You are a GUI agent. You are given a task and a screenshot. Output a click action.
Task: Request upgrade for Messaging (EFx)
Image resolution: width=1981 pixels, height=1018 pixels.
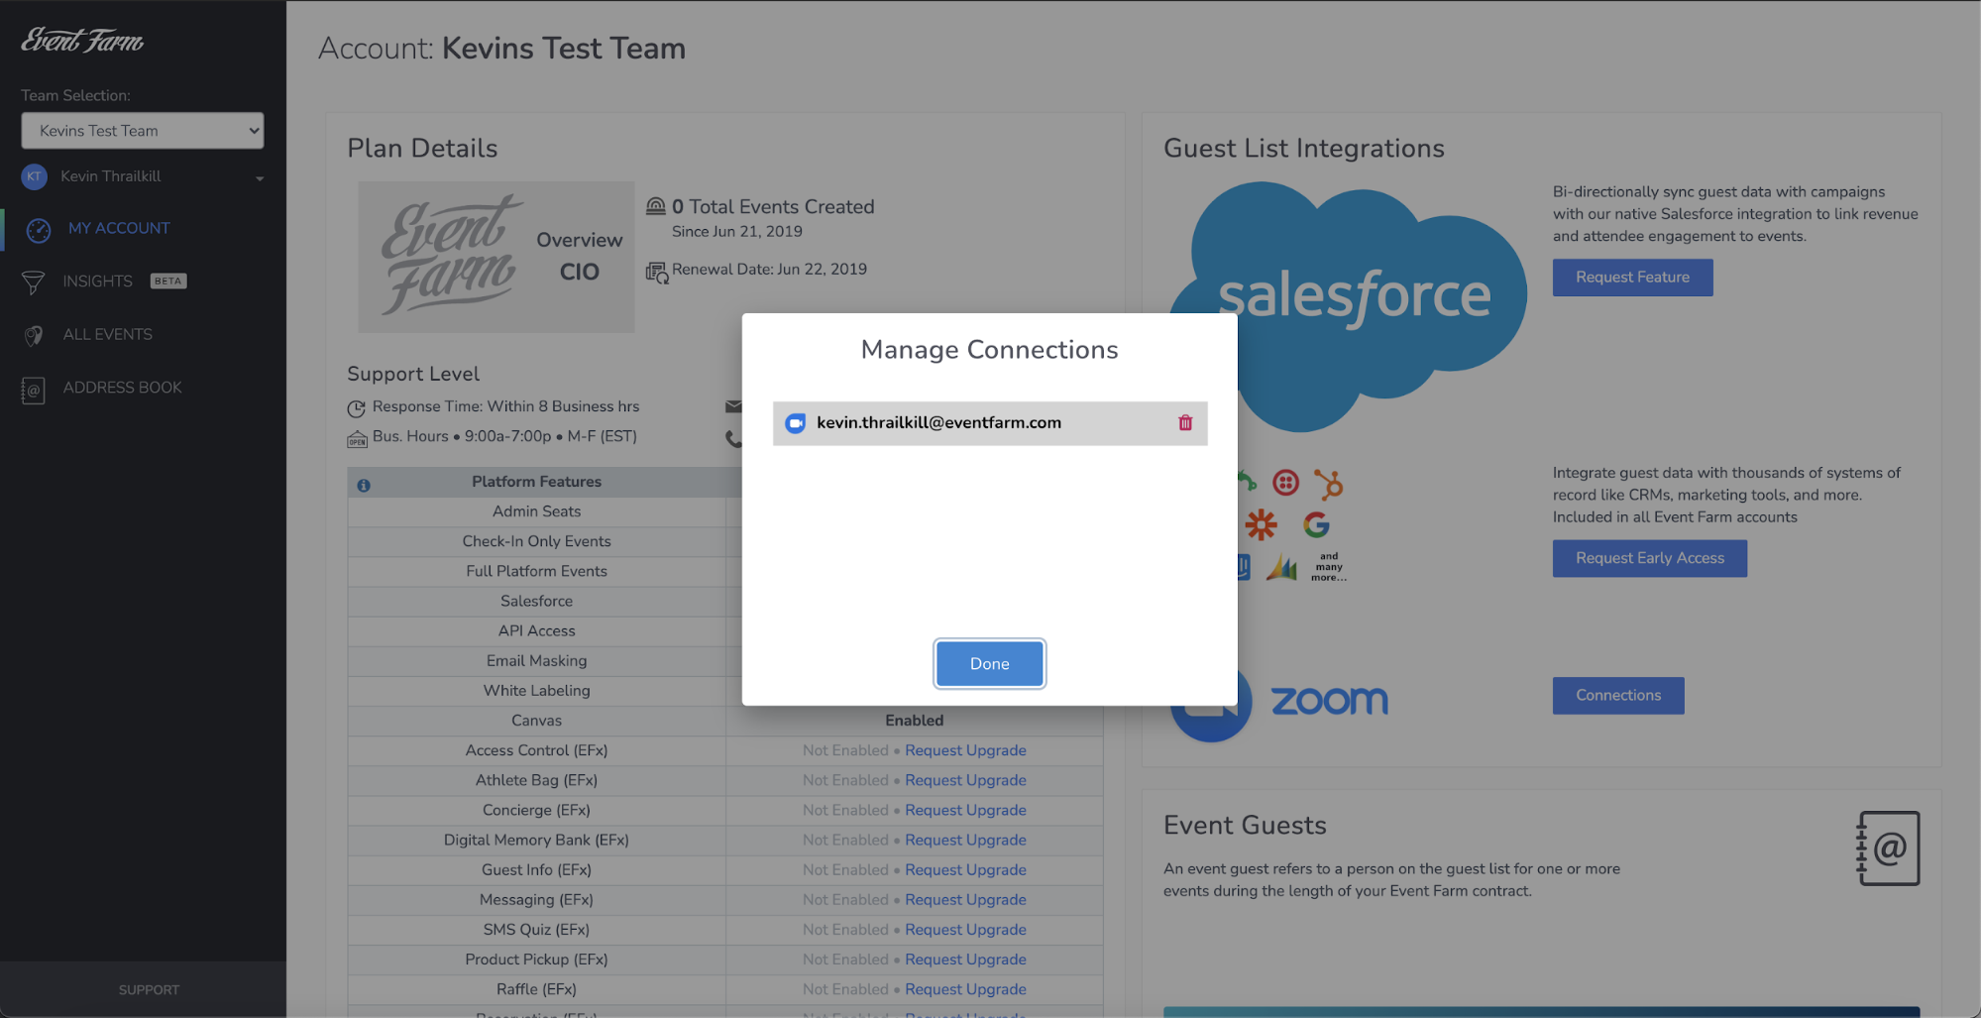coord(965,899)
